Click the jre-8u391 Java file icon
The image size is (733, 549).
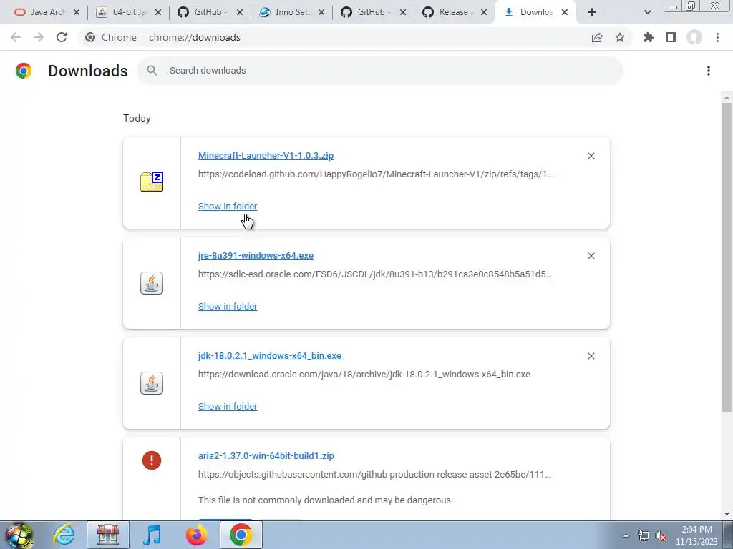[x=152, y=283]
